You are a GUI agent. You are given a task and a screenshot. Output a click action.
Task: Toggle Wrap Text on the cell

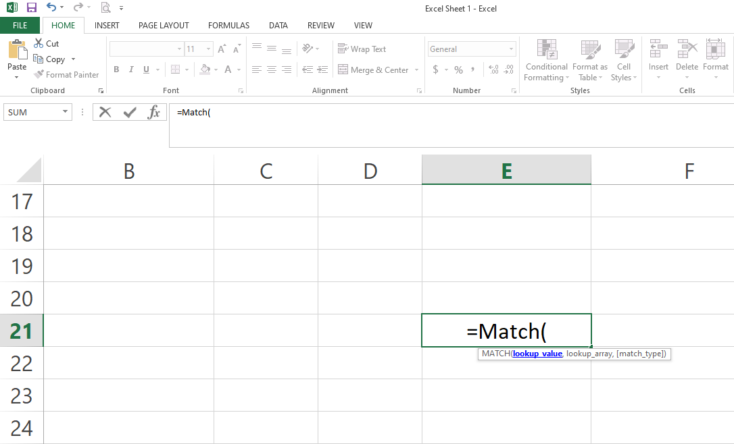tap(362, 49)
